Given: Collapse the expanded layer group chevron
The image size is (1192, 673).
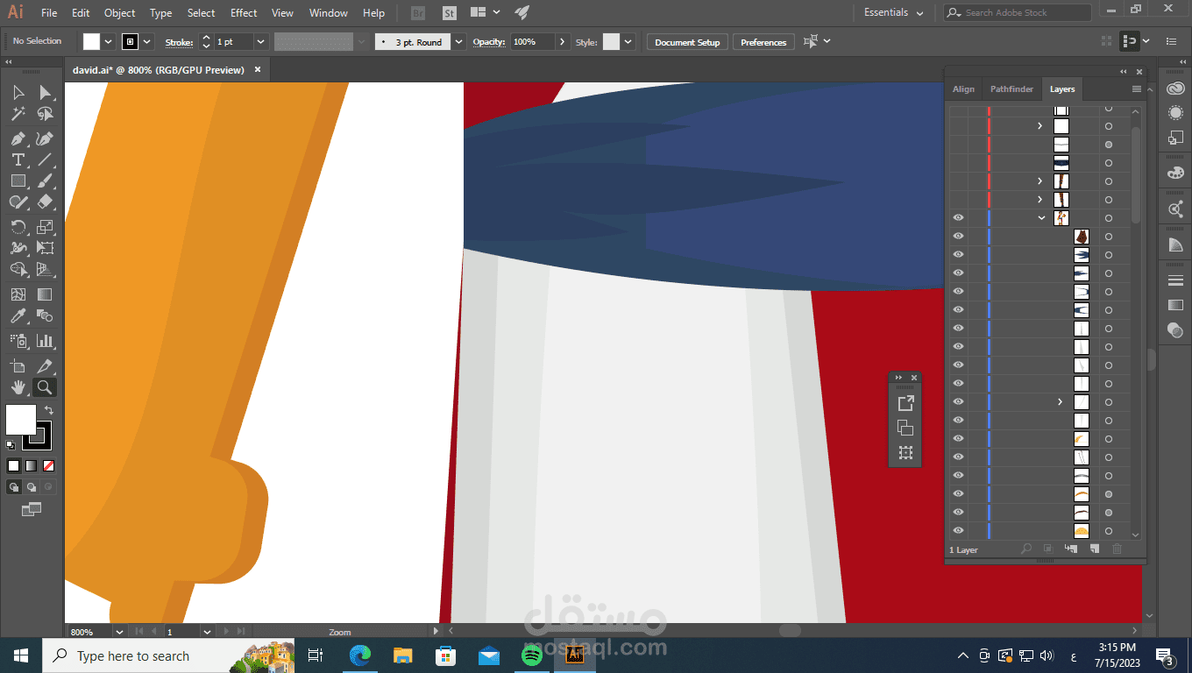Looking at the screenshot, I should click(1041, 218).
